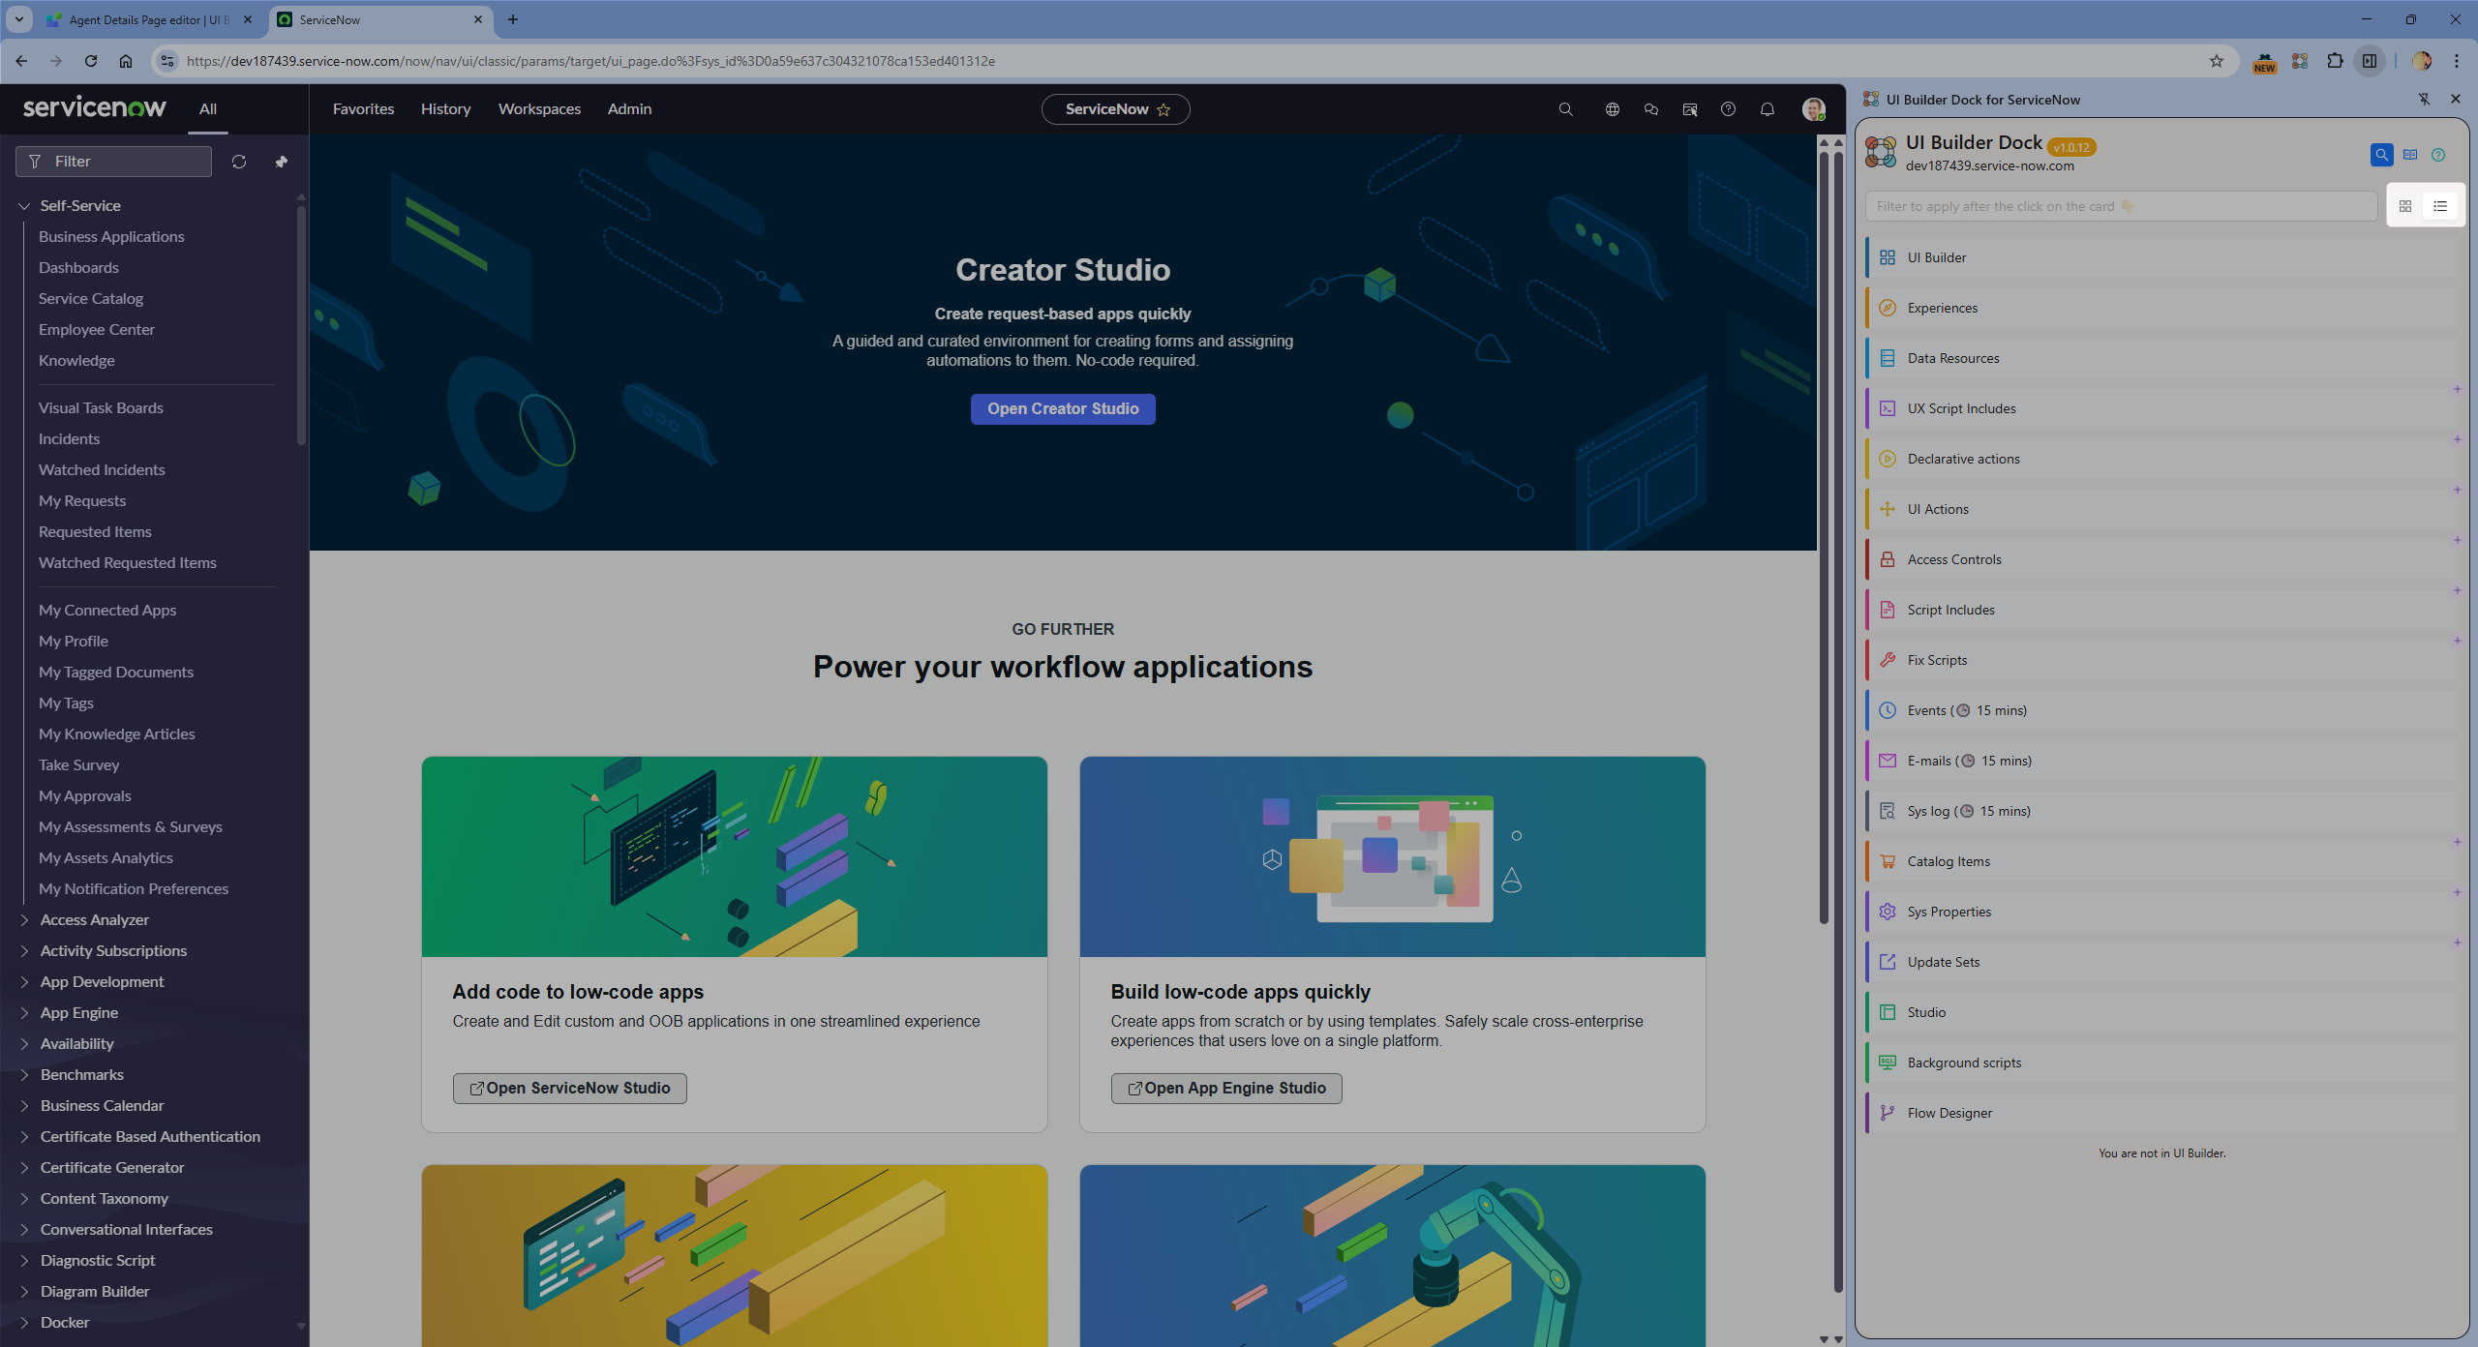Click the globe icon to switch update set scope
This screenshot has width=2478, height=1347.
click(1612, 109)
